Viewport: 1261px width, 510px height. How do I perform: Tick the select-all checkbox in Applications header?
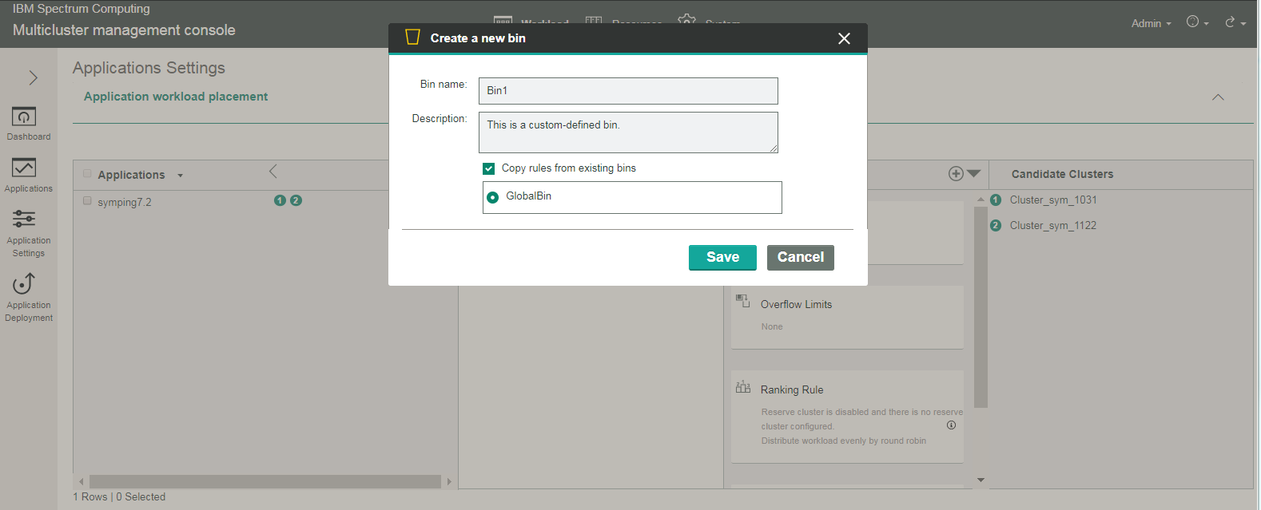click(87, 173)
